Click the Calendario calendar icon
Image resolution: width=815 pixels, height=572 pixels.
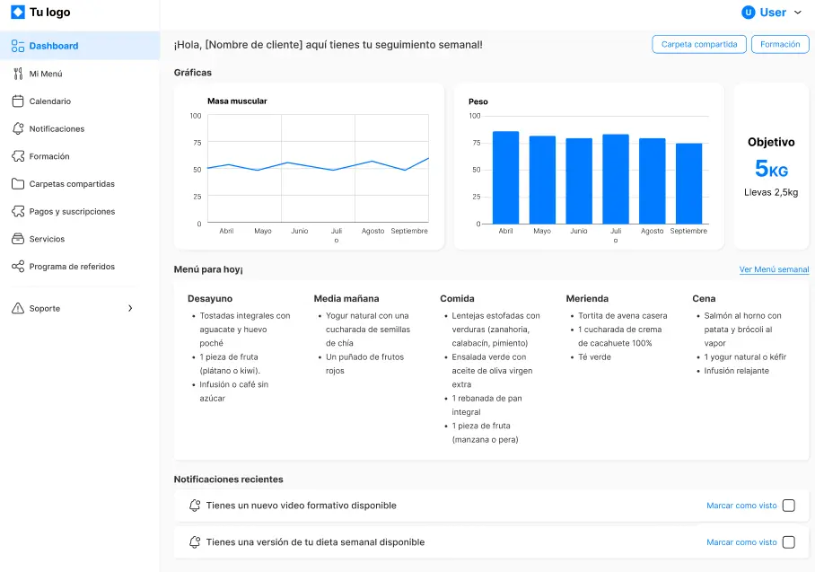18,101
